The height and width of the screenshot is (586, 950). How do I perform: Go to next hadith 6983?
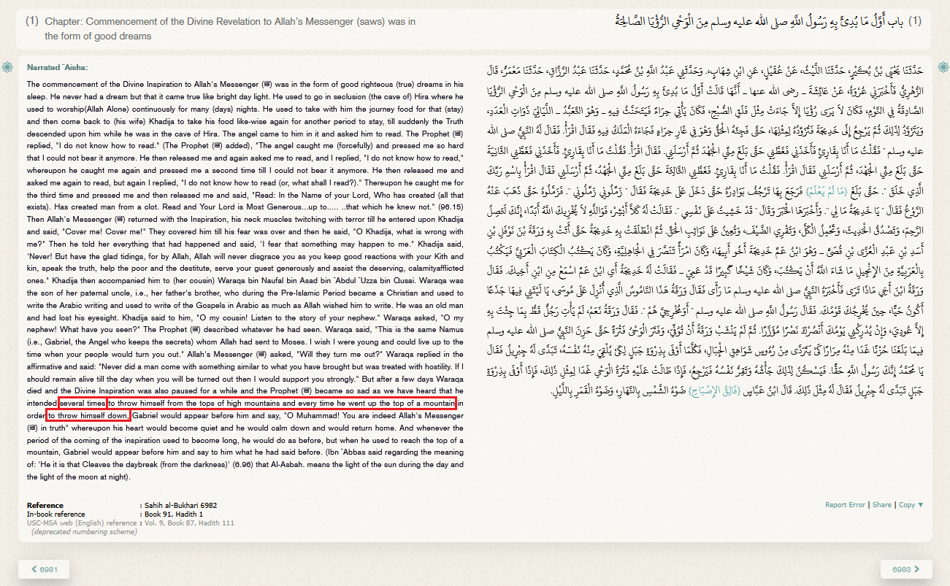pos(906,569)
